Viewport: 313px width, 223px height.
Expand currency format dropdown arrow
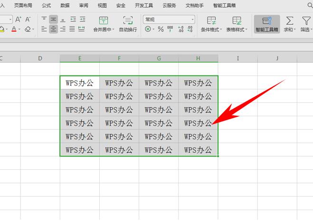pyautogui.click(x=153, y=29)
